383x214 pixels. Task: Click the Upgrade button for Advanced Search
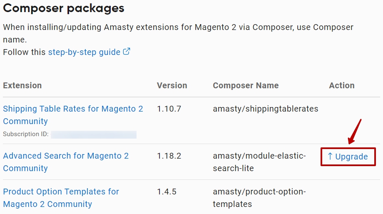pyautogui.click(x=348, y=157)
